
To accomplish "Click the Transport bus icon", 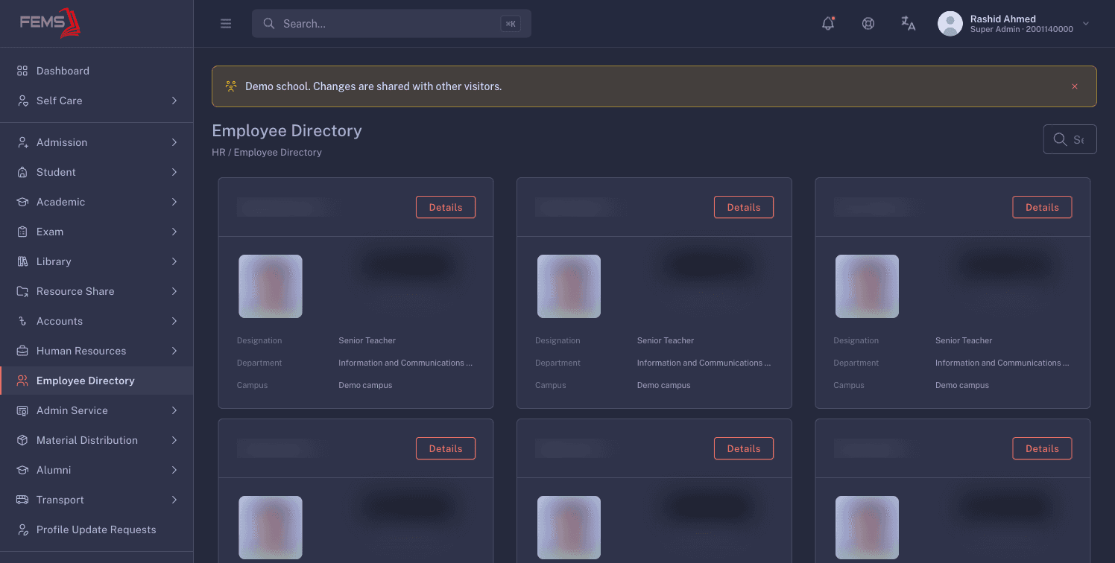I will 22,500.
